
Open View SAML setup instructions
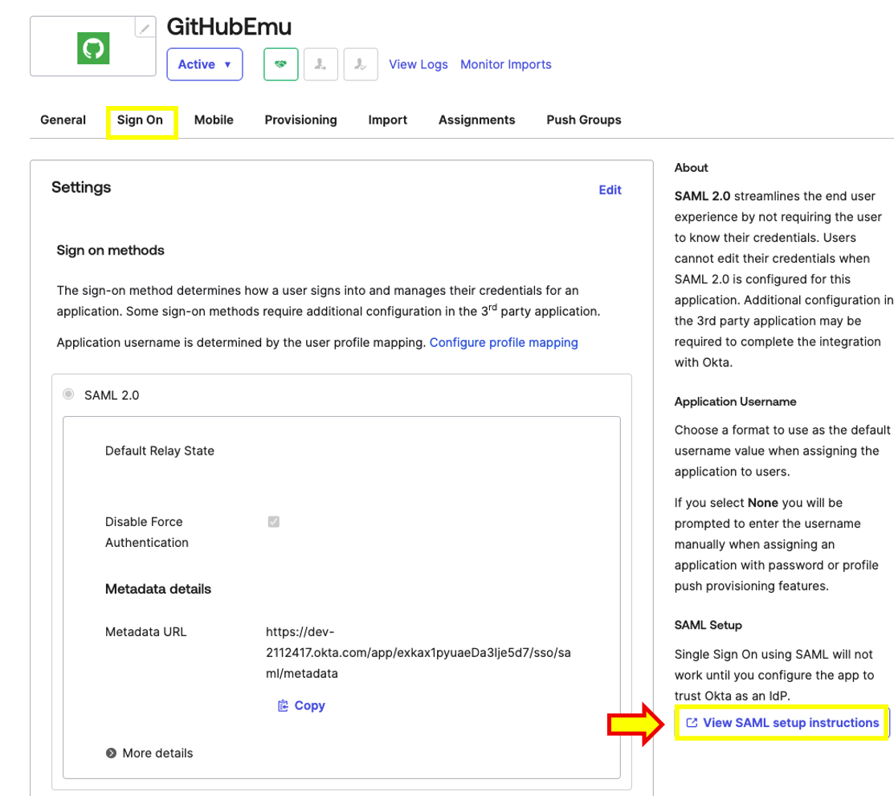(x=782, y=722)
